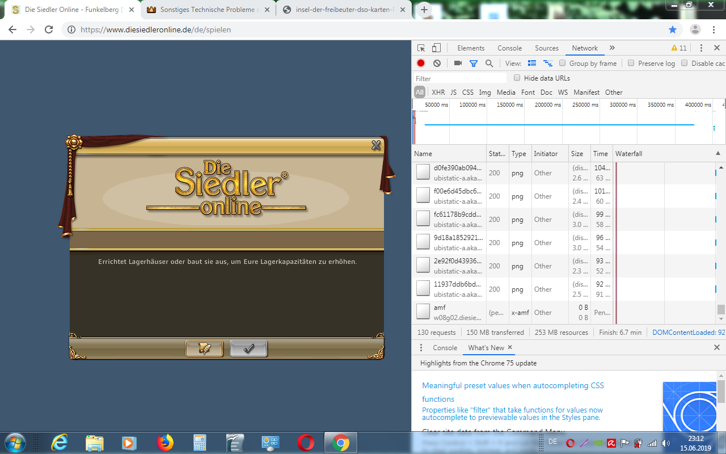Click the capture screenshots camera icon
Viewport: 726px width, 454px height.
click(458, 64)
